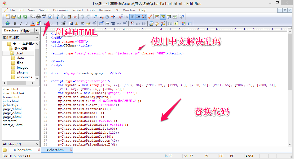The image size is (294, 159).
Task: Click the Open file folder icon
Action: (14, 17)
